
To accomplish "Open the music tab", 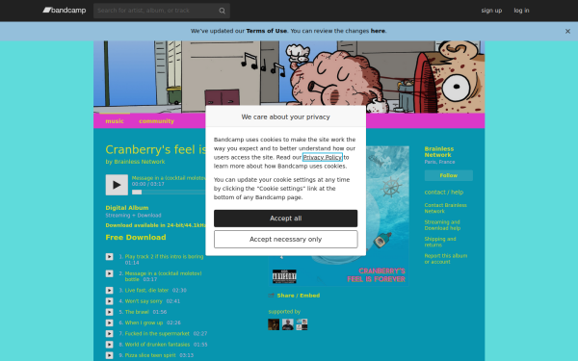I will pos(115,121).
